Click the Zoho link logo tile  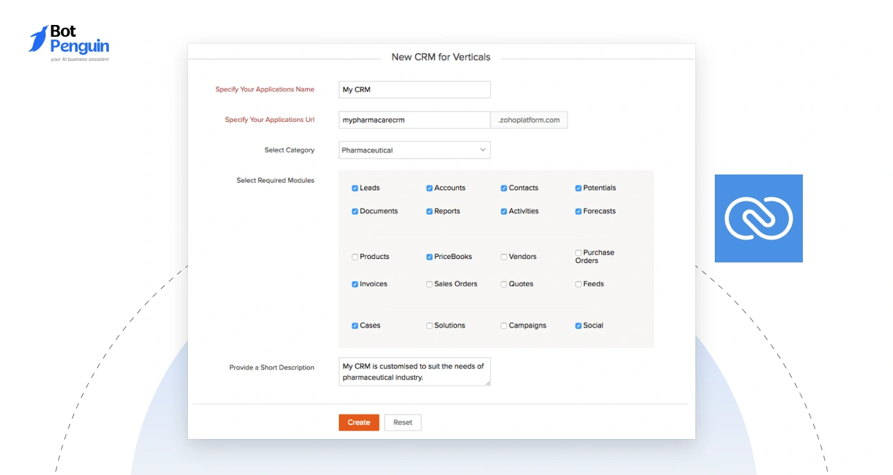coord(758,218)
